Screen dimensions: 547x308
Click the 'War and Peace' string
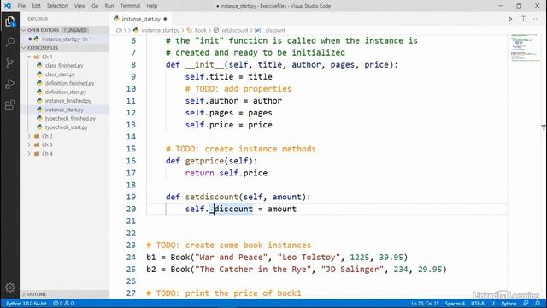(231, 257)
